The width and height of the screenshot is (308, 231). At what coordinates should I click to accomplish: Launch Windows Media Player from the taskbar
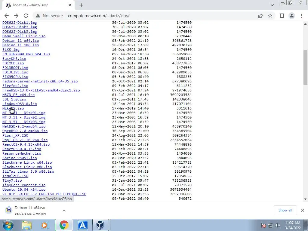(45, 225)
